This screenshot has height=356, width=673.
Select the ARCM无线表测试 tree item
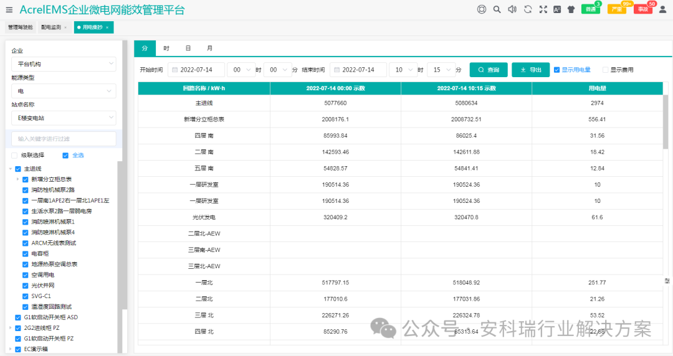(54, 243)
